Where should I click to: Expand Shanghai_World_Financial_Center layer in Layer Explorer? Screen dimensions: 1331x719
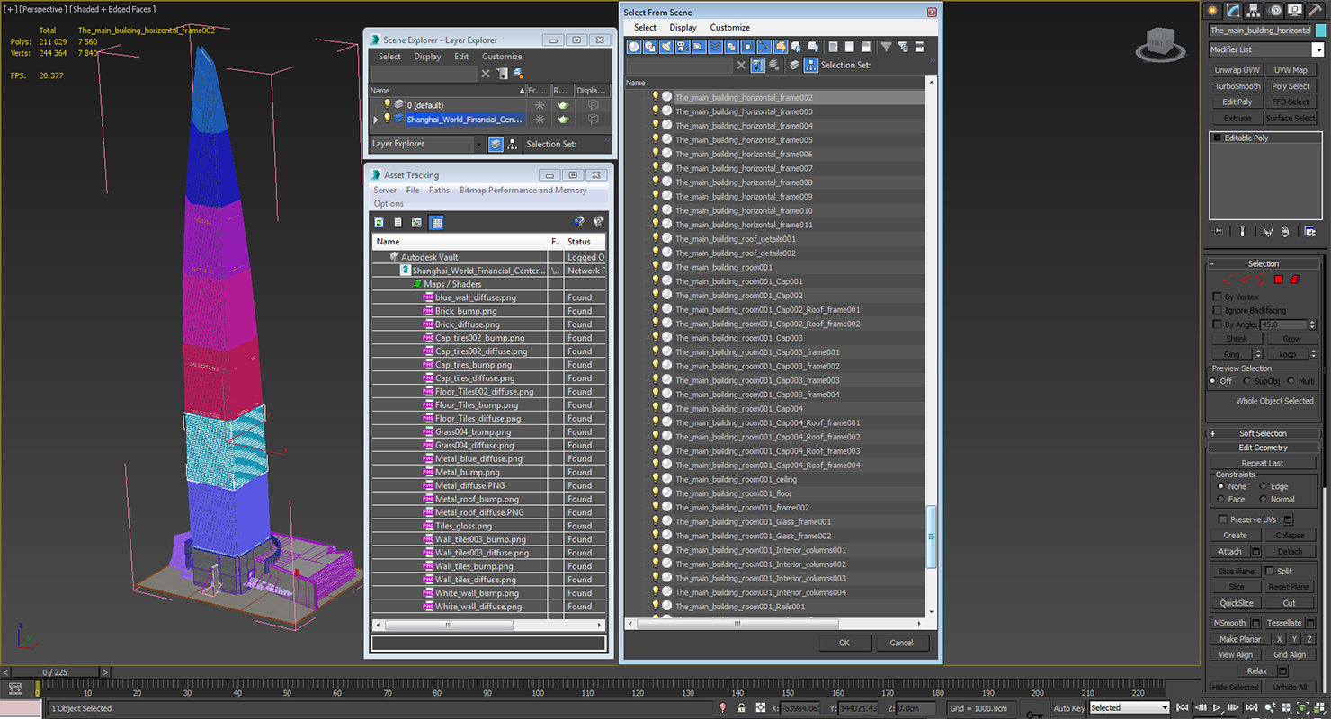[376, 119]
